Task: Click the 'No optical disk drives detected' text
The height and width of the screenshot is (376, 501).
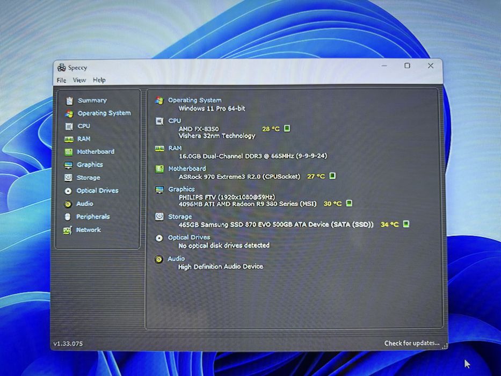Action: 224,245
